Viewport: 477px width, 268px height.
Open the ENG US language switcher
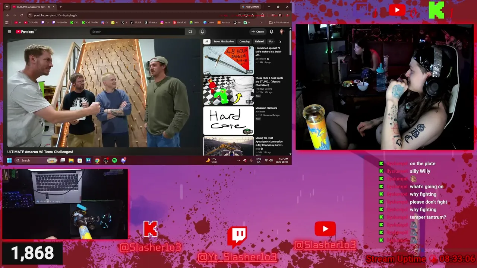click(259, 160)
